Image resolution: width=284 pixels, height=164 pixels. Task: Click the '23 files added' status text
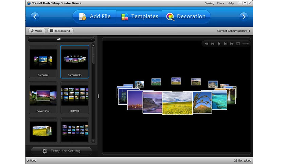click(242, 160)
